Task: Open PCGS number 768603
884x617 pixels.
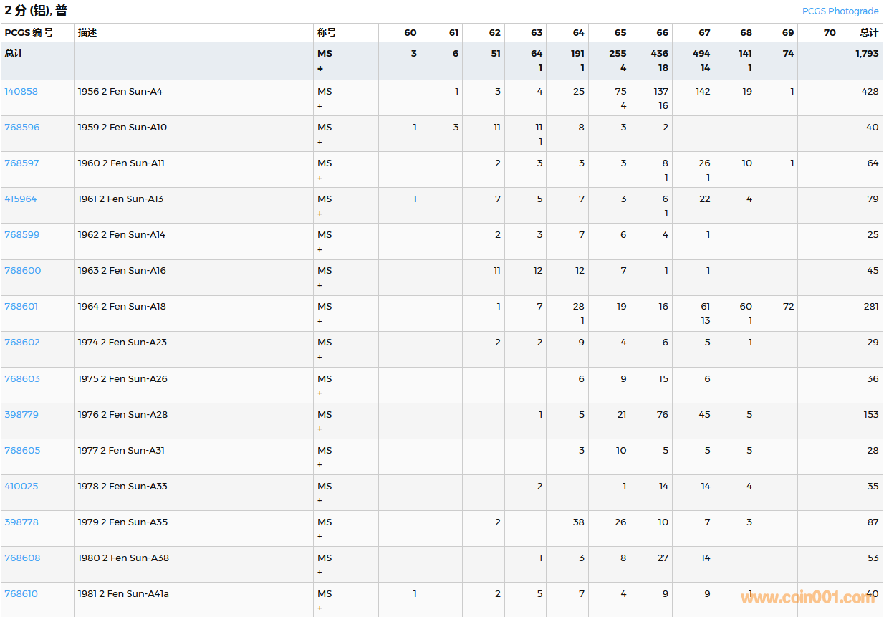Action: [22, 378]
